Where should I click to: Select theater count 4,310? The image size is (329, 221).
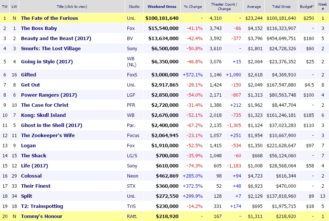(216, 18)
